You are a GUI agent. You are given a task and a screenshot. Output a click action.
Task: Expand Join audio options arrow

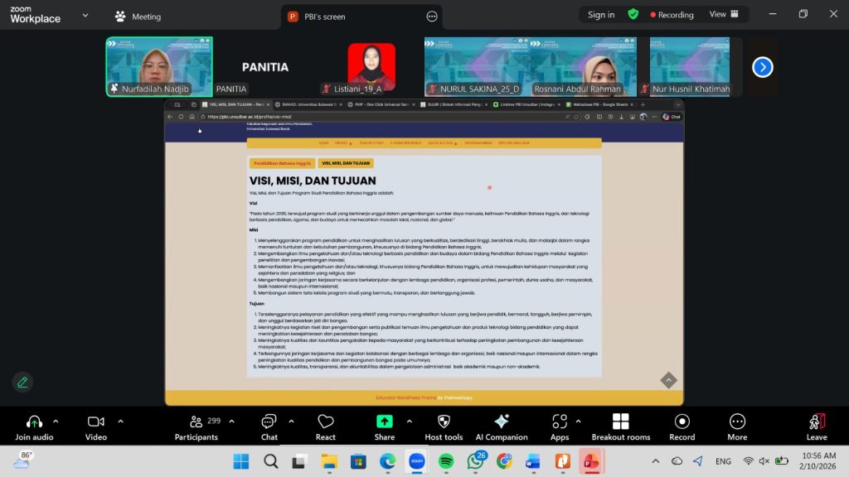(56, 421)
